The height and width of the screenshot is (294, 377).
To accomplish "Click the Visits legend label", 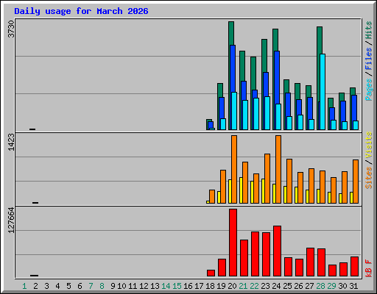I will [369, 145].
